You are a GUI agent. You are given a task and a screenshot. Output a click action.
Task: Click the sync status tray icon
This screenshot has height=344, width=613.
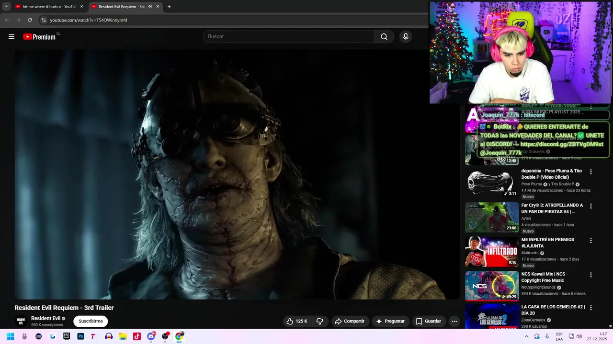point(537,336)
